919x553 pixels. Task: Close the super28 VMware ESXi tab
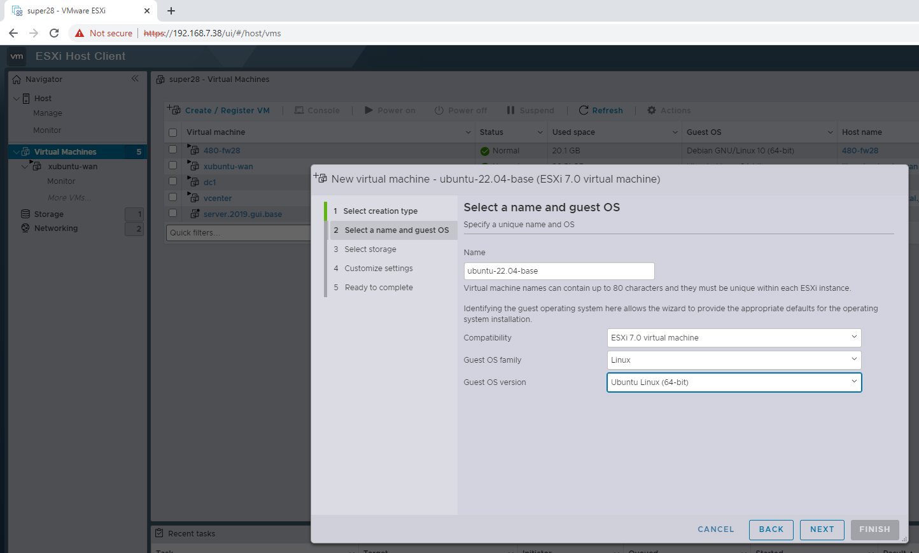point(146,11)
